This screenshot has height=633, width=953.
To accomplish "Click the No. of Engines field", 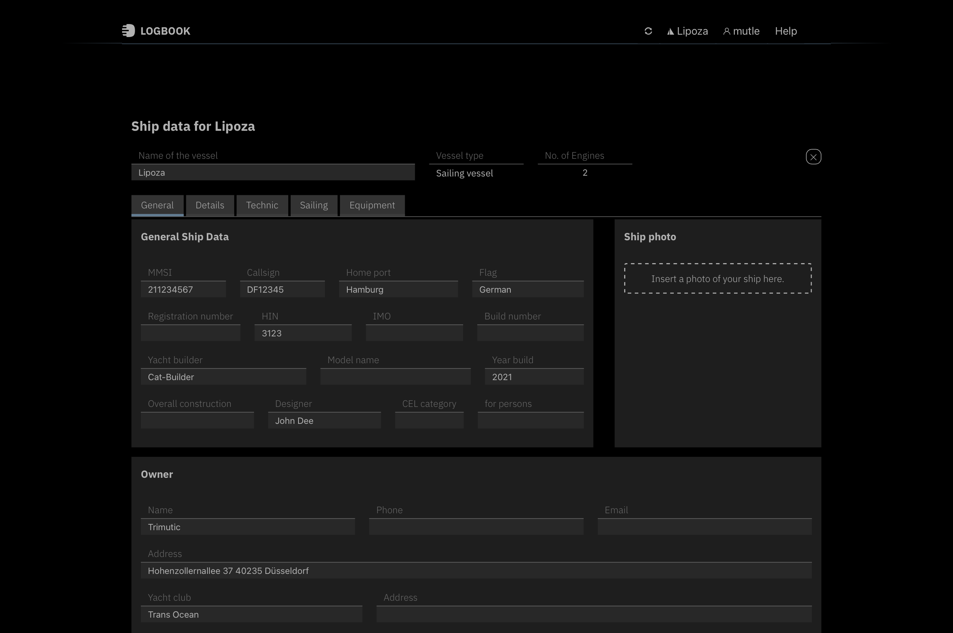I will (584, 173).
